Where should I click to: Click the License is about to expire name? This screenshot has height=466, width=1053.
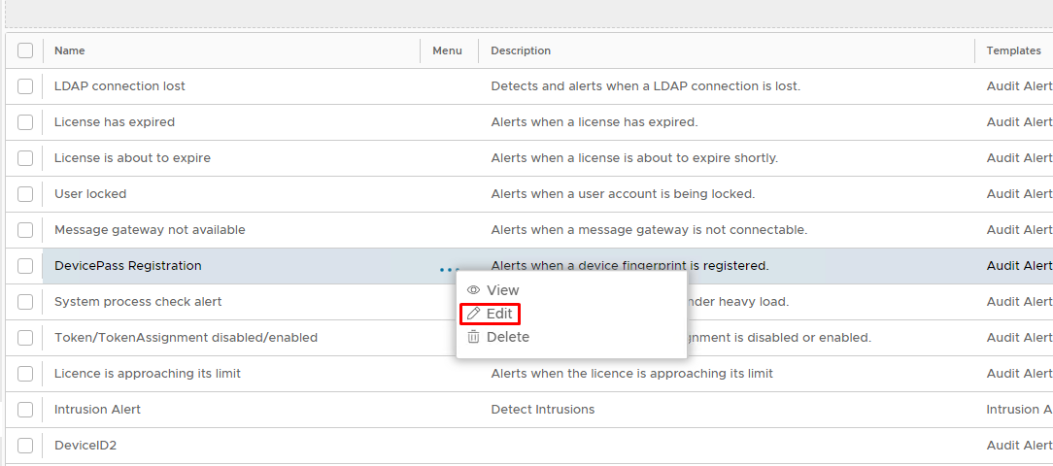132,158
